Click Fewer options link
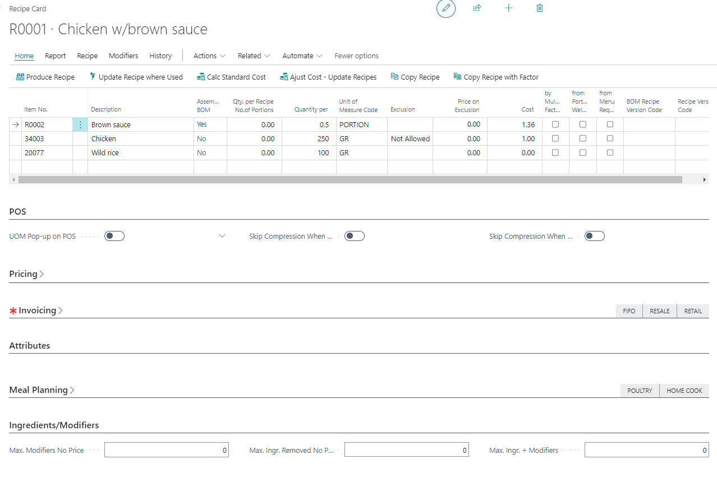The height and width of the screenshot is (482, 717). (x=356, y=56)
